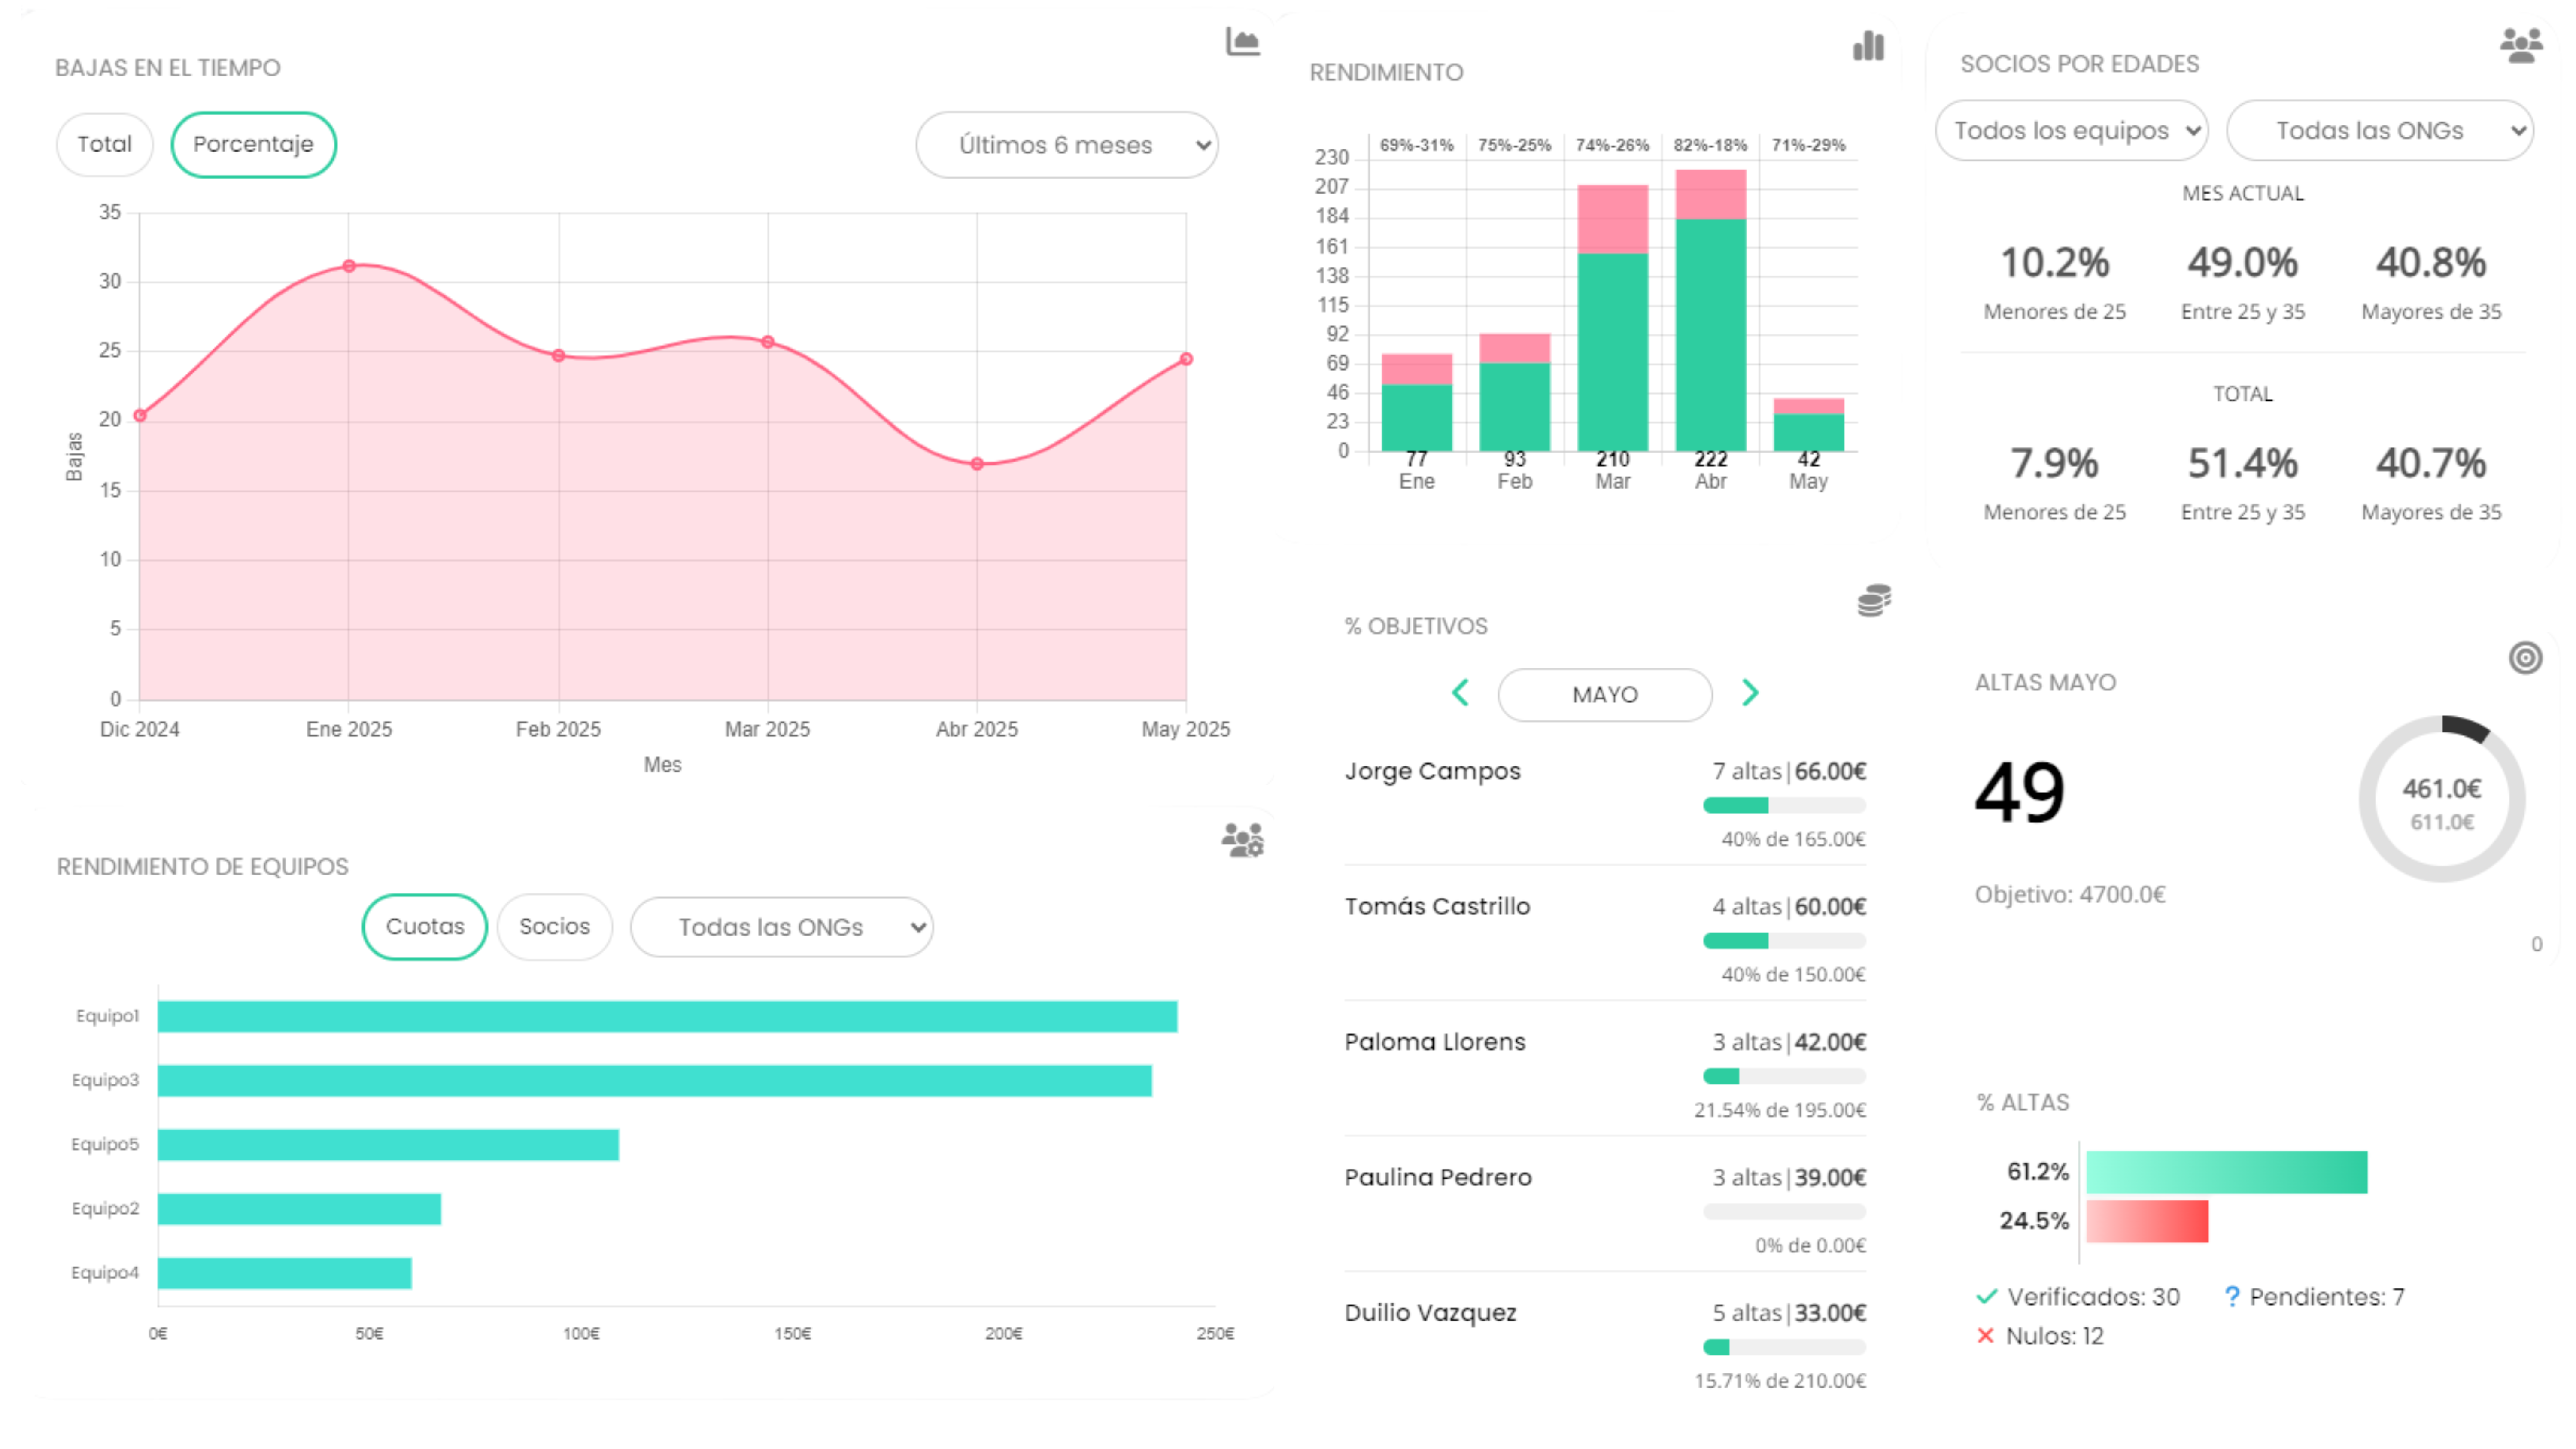Select Duilio Vazquez name
Screen dimensions: 2576x1449
tap(1430, 1313)
